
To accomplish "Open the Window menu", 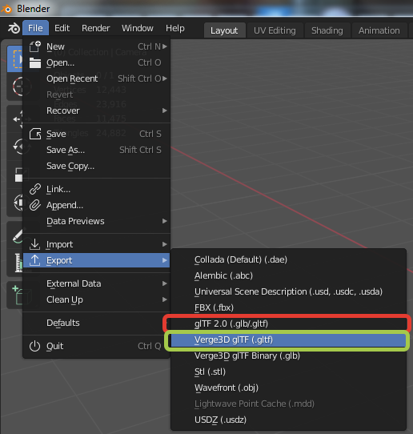I will [138, 28].
